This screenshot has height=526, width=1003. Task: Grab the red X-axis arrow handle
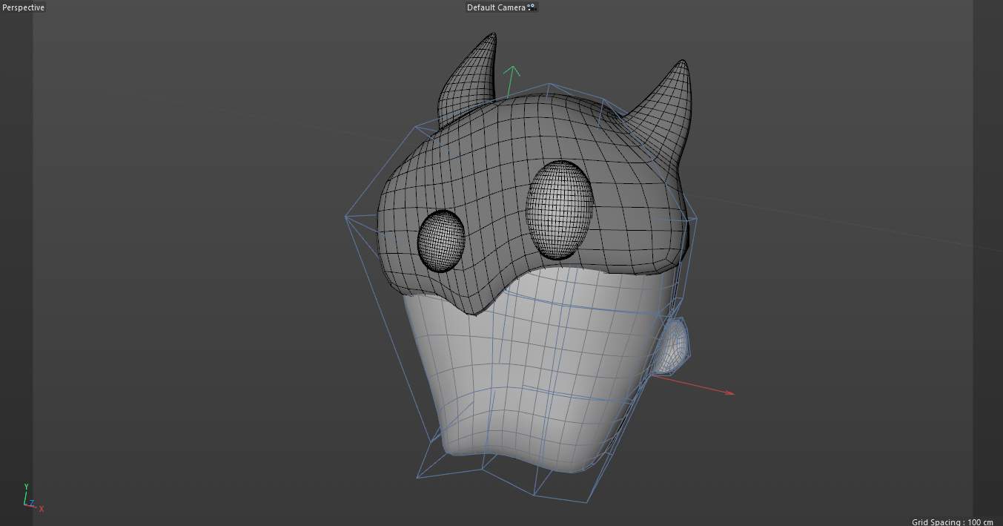pyautogui.click(x=729, y=392)
